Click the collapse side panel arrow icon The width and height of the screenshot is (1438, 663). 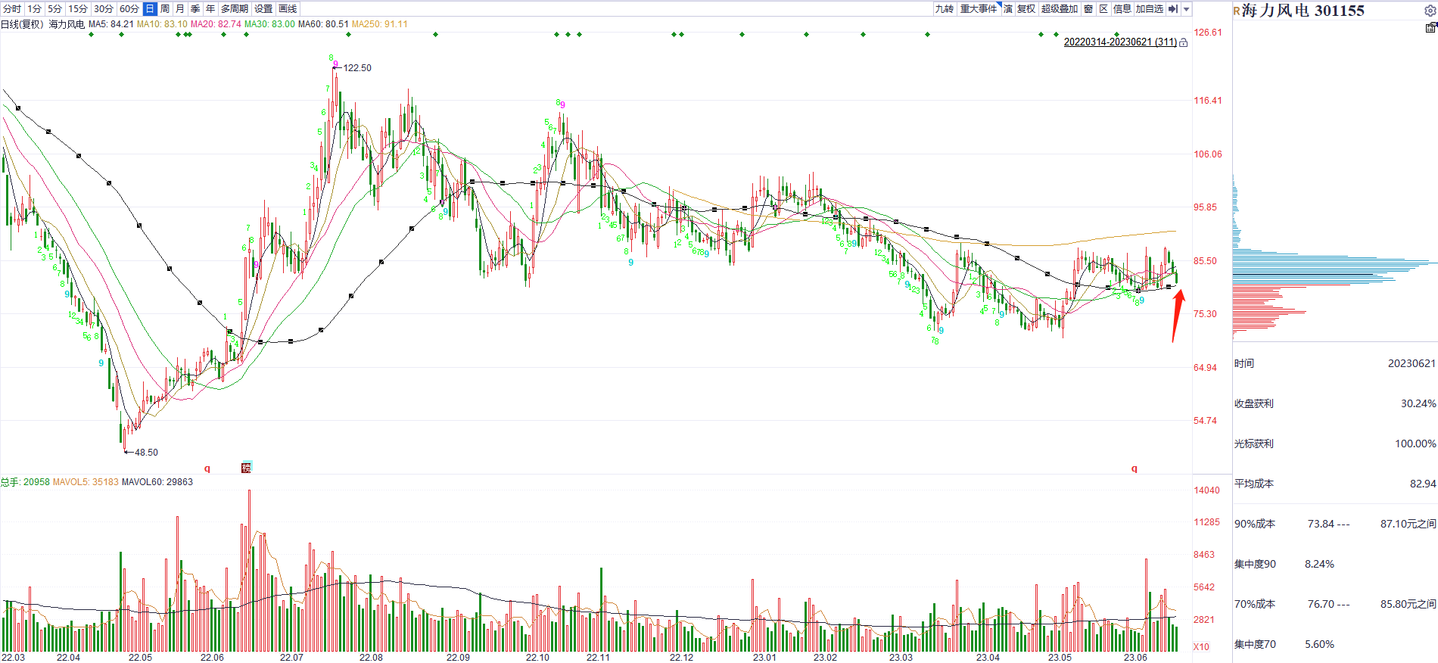(x=1173, y=9)
